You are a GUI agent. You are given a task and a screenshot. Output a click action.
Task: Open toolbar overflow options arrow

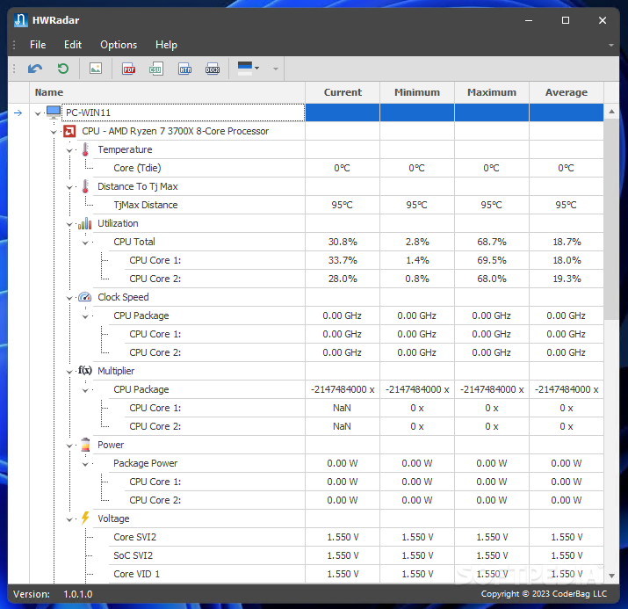click(276, 69)
